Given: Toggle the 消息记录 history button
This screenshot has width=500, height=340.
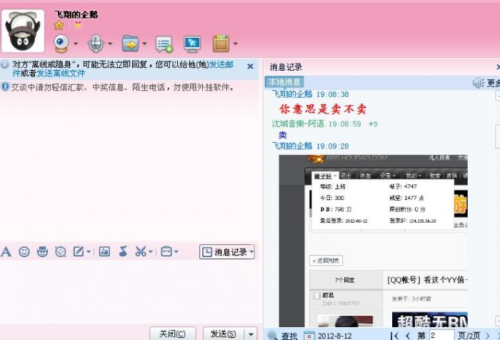Looking at the screenshot, I should [224, 252].
